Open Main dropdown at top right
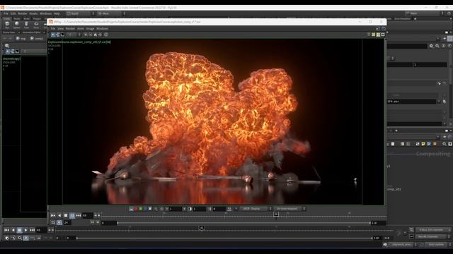Viewport: 453px width, 254px height. tap(424, 13)
